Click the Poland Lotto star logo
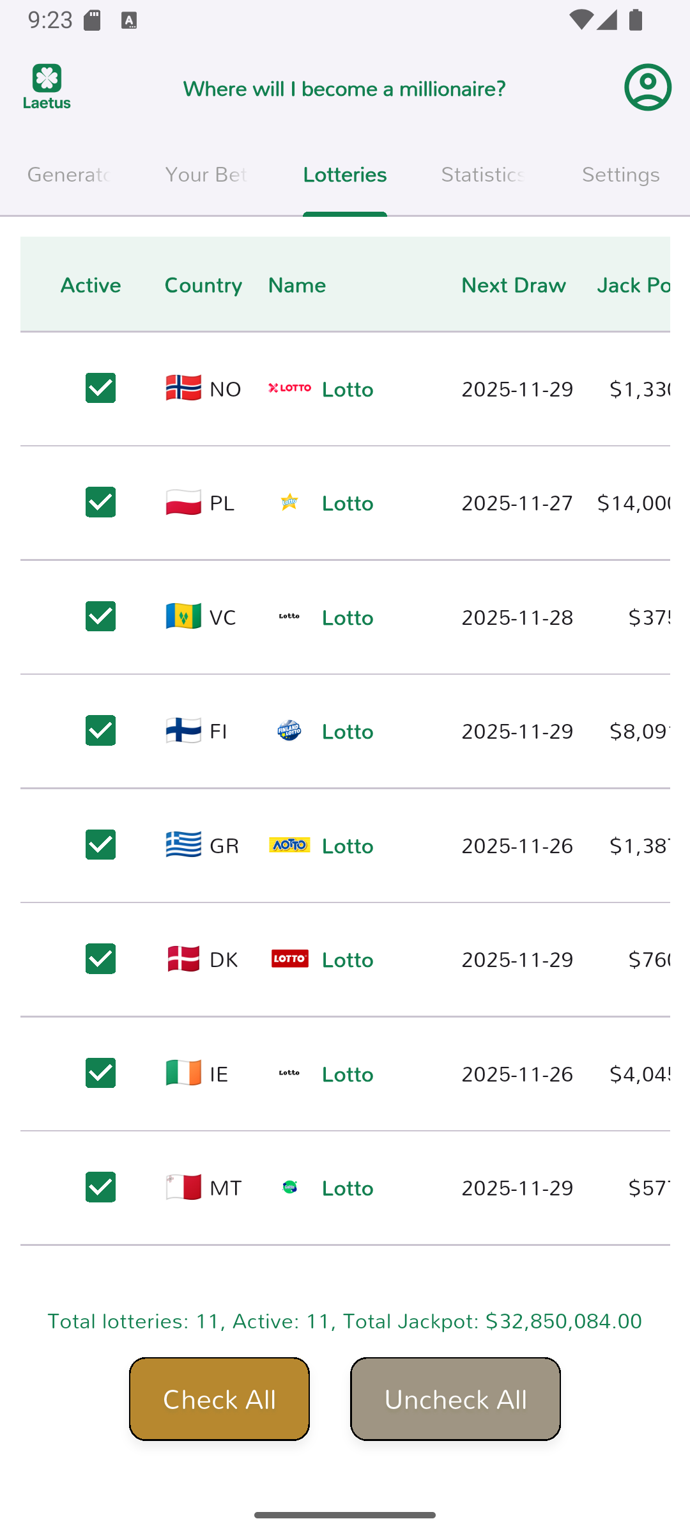The image size is (690, 1535). 289,502
